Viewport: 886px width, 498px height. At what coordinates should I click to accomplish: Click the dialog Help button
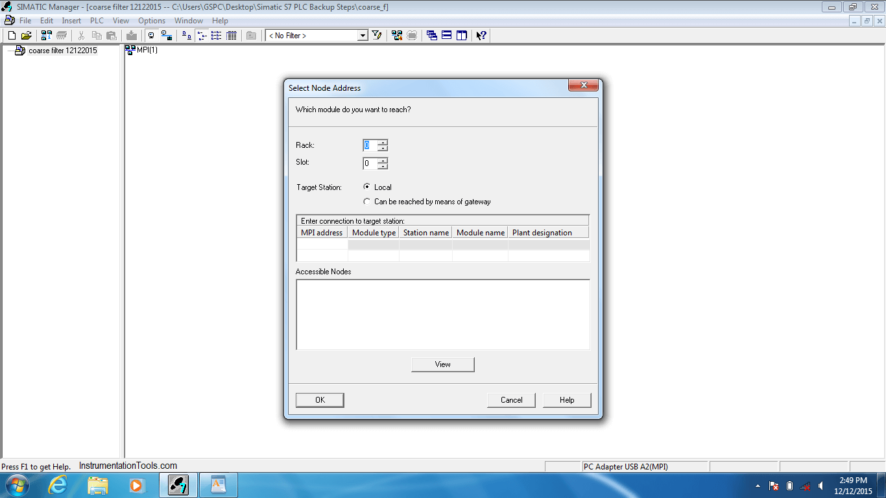567,400
